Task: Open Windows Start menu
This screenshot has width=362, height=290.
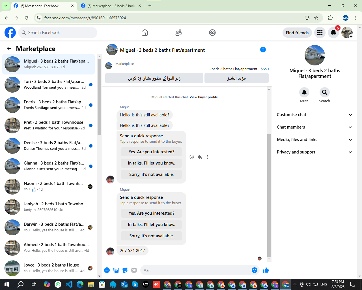Action: 7,284
